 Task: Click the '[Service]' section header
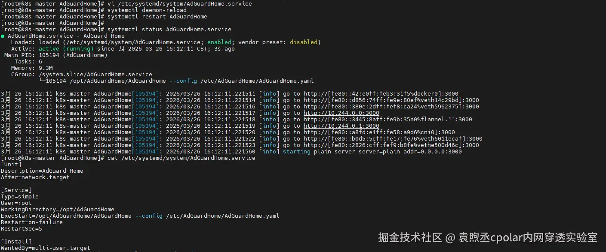(16, 190)
